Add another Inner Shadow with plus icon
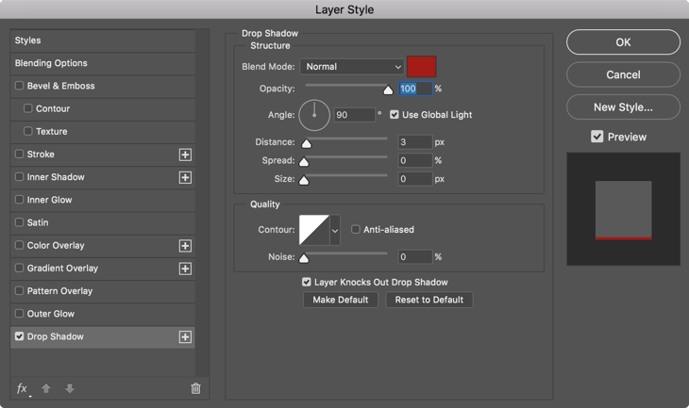Screen dimensions: 689x408 tap(185, 177)
